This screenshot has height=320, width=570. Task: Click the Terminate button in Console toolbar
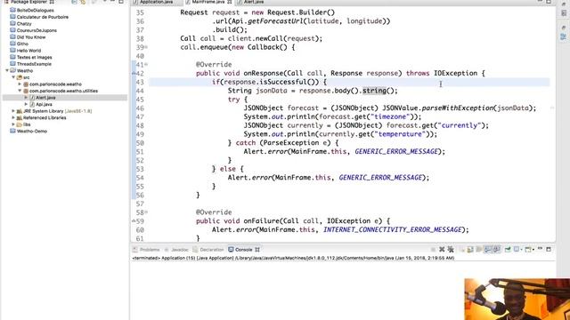pos(433,249)
